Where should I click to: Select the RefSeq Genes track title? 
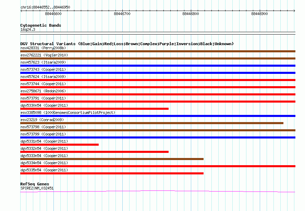(35, 184)
